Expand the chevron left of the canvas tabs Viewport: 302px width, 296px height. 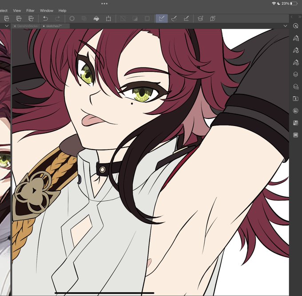click(7, 26)
